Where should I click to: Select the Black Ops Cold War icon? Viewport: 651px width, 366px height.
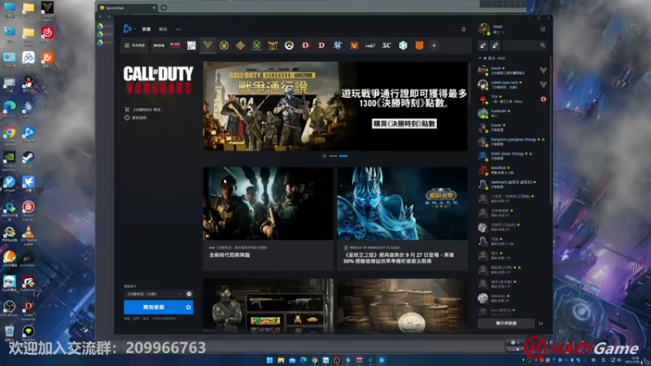pyautogui.click(x=175, y=46)
